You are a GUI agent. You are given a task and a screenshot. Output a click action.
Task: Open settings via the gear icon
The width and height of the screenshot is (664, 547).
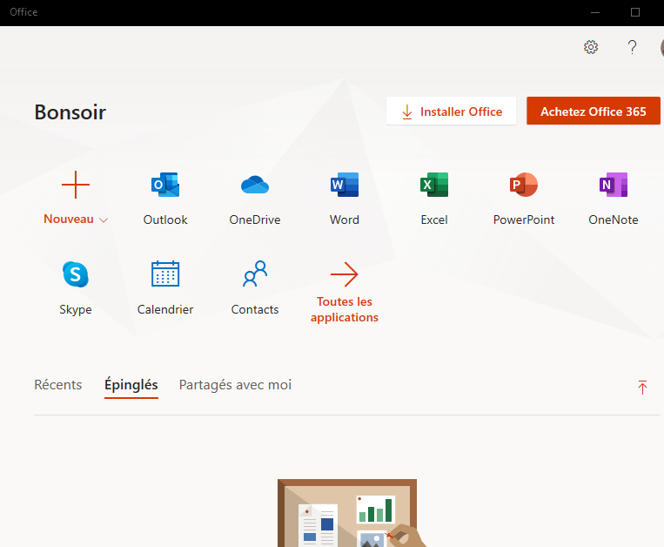coord(591,47)
